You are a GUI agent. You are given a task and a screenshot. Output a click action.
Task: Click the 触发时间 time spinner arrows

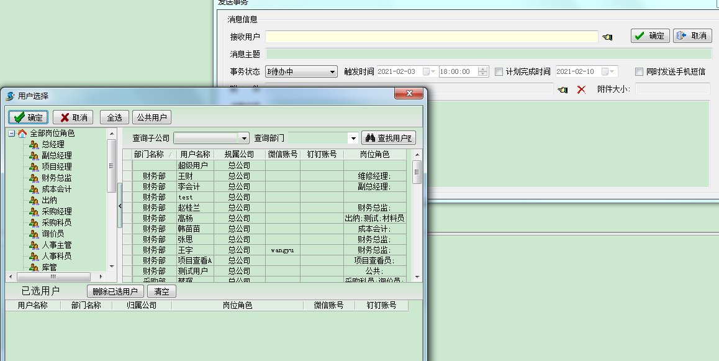[483, 71]
